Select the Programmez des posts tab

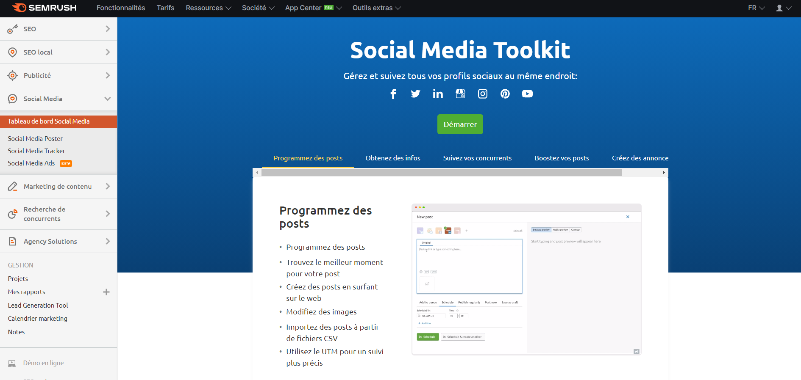point(308,158)
